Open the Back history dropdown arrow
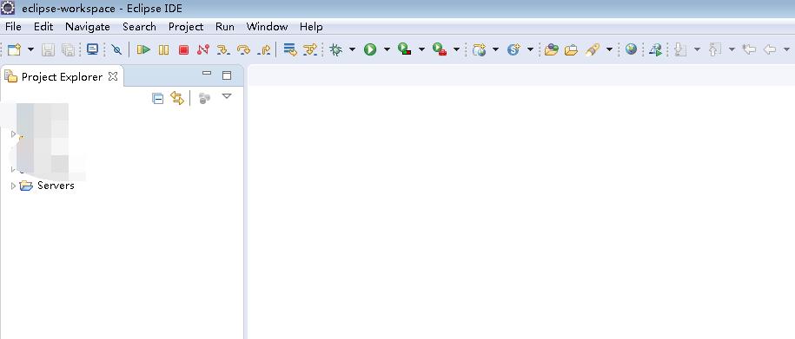 coord(787,49)
